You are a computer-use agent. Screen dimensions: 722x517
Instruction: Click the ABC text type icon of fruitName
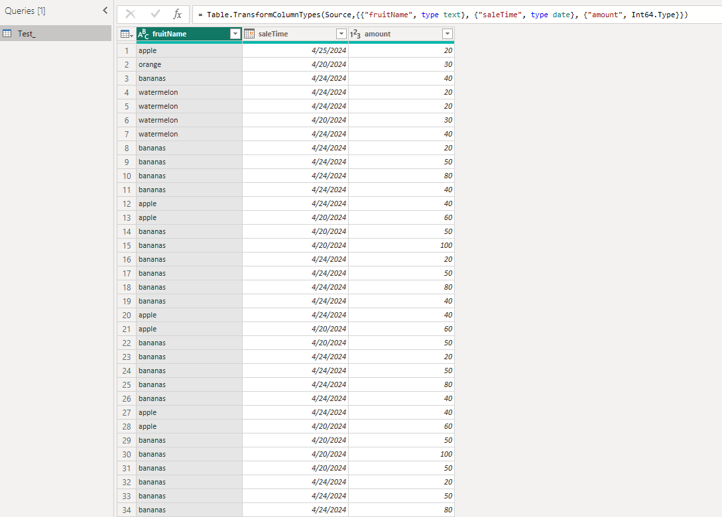pos(144,34)
